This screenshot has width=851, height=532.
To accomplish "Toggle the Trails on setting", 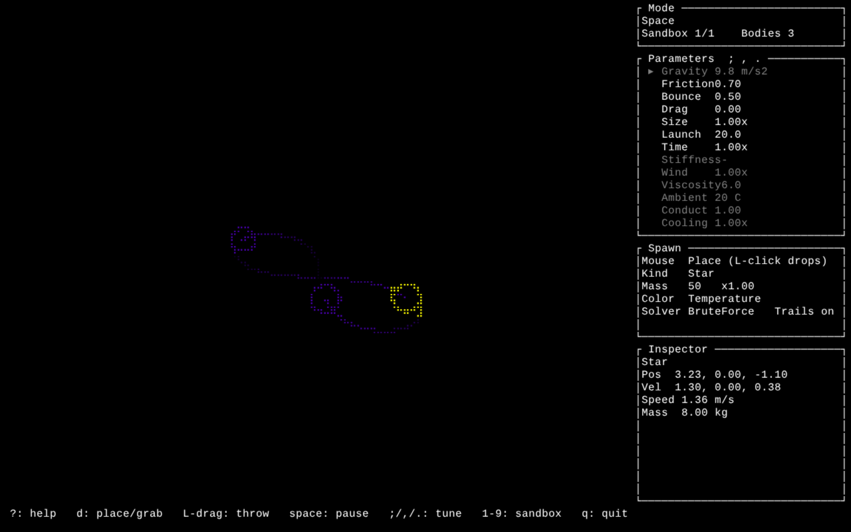I will [804, 312].
